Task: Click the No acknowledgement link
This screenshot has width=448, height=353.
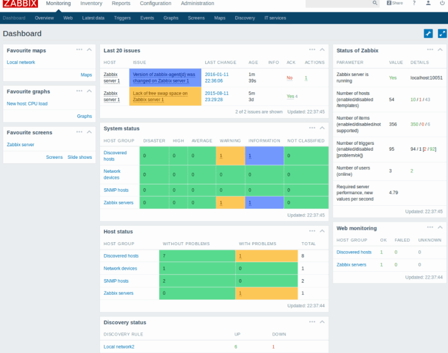Action: 290,78
